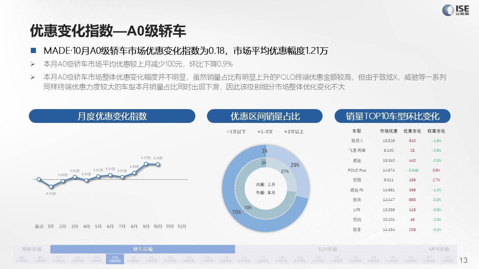The height and width of the screenshot is (269, 479).
Task: Click the slide title 优惠变化指数—A0级轿车
Action: pos(108,31)
